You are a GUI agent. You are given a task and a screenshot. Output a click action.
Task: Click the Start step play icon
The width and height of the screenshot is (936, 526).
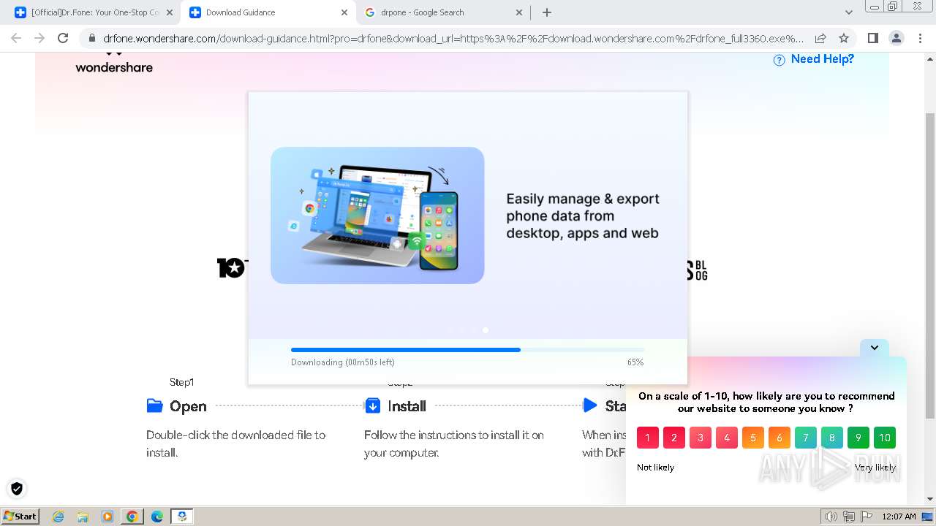590,405
